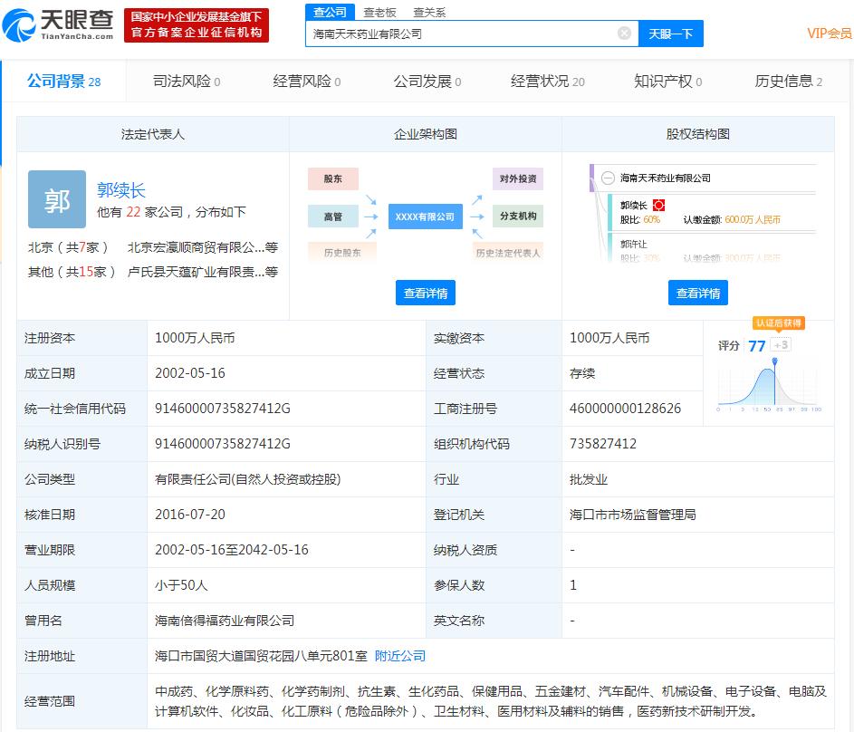Select the 知识产权 tab
Viewport: 854px width, 732px height.
pos(667,82)
